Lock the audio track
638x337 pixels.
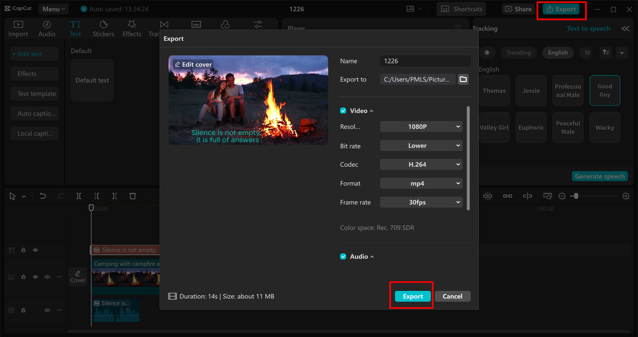(x=23, y=310)
